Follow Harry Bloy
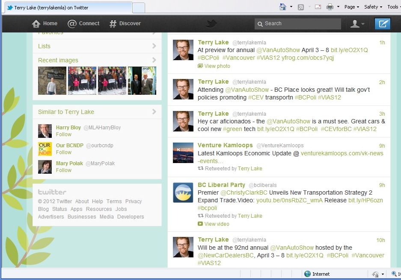 coord(64,134)
